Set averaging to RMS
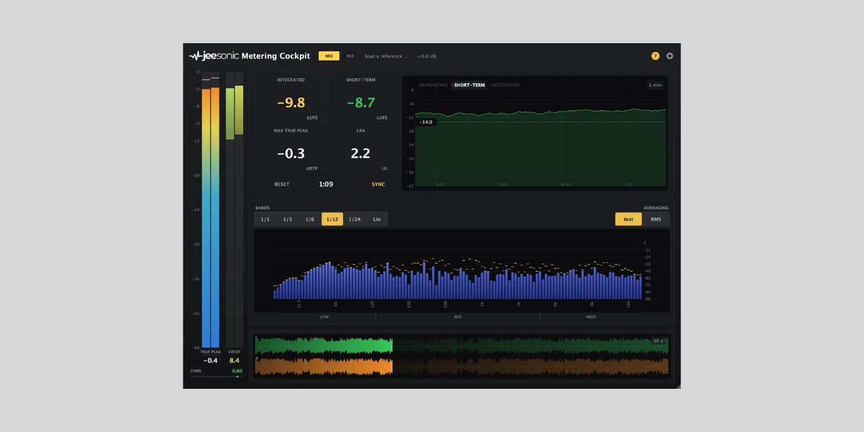This screenshot has width=864, height=432. (655, 219)
